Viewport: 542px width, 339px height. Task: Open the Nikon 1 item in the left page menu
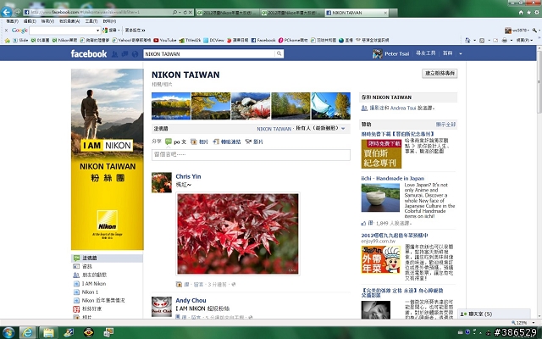click(x=90, y=292)
